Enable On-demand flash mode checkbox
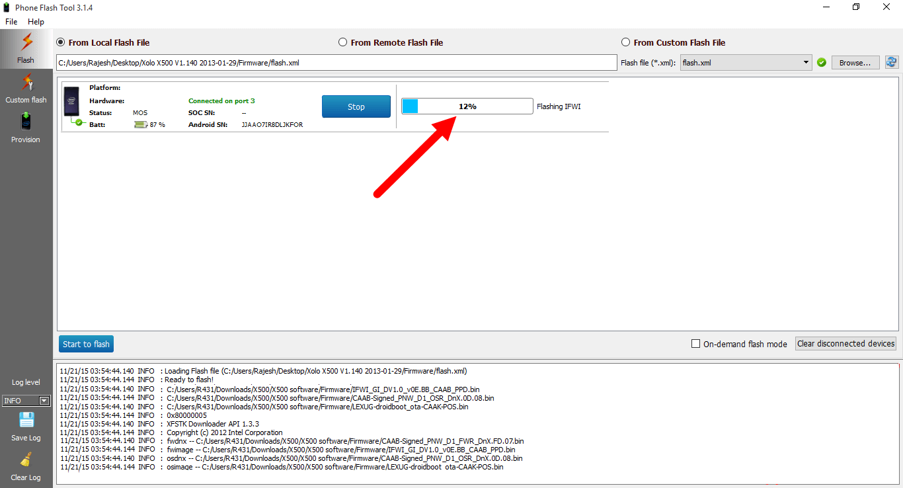Image resolution: width=903 pixels, height=488 pixels. (x=695, y=344)
